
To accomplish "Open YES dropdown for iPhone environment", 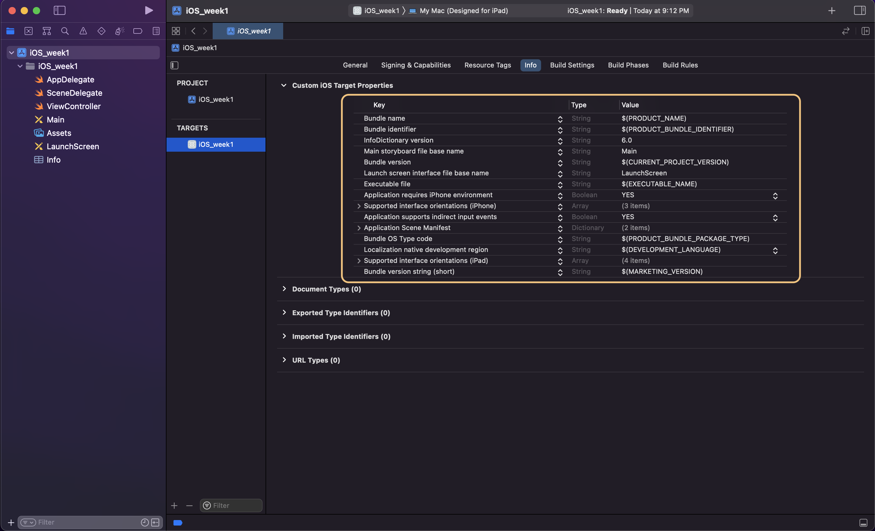I will click(775, 195).
